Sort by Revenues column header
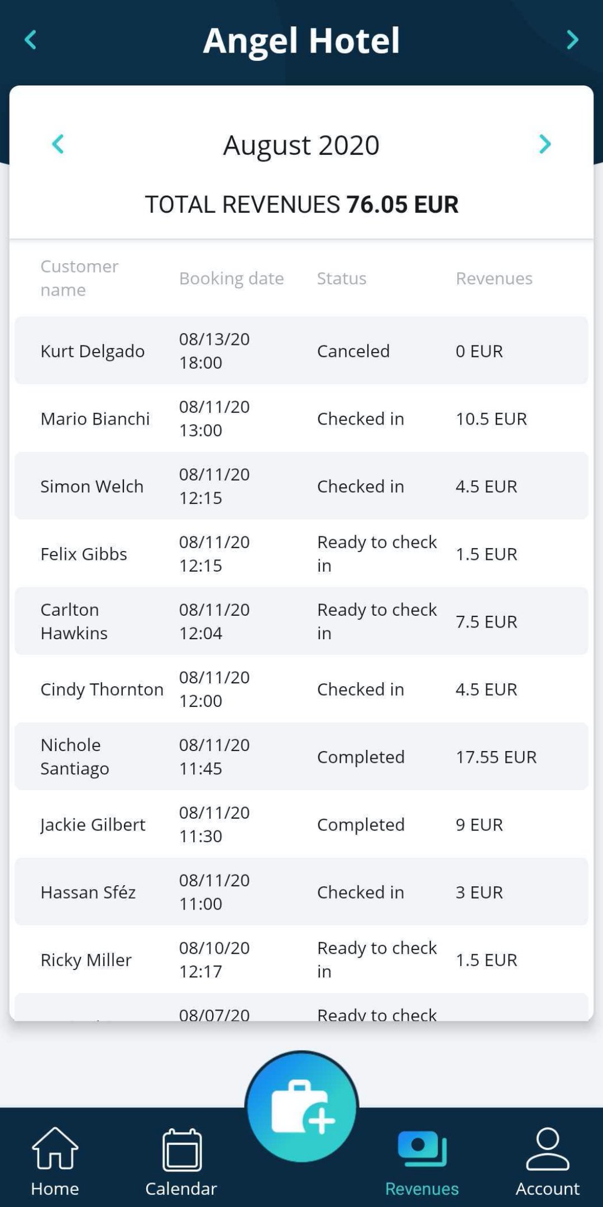This screenshot has width=603, height=1207. click(x=494, y=278)
